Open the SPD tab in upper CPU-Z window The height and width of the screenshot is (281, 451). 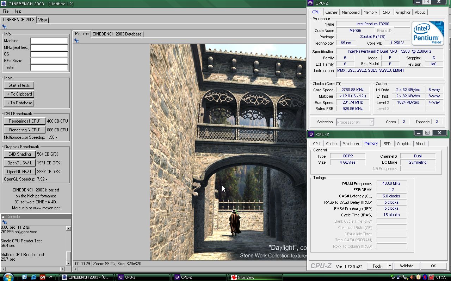click(387, 12)
